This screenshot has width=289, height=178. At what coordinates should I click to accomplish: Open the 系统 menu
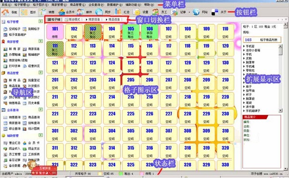pos(6,5)
